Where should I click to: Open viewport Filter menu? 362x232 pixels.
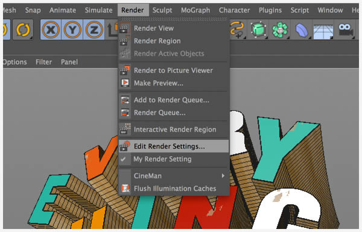[43, 62]
